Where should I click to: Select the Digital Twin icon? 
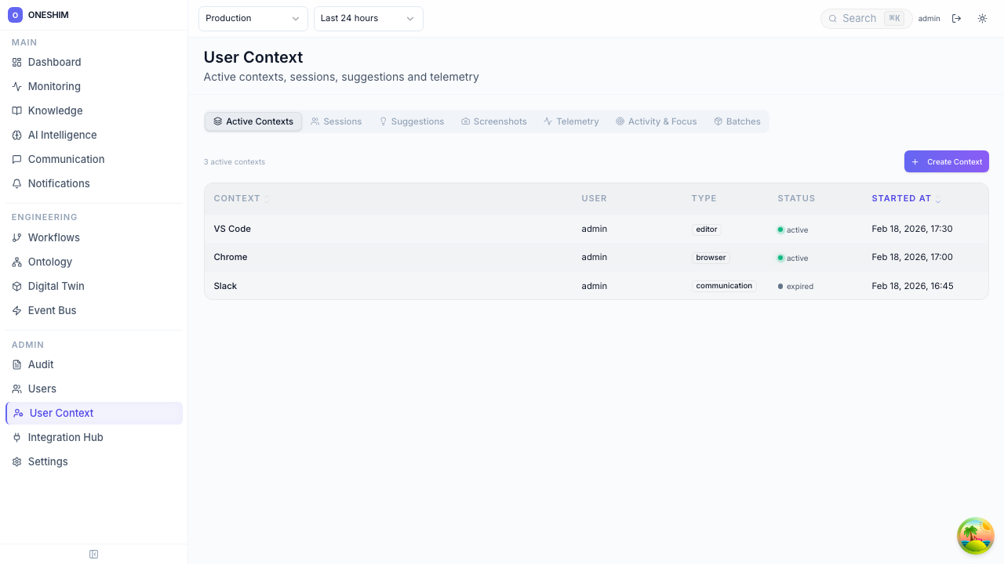[x=16, y=286]
